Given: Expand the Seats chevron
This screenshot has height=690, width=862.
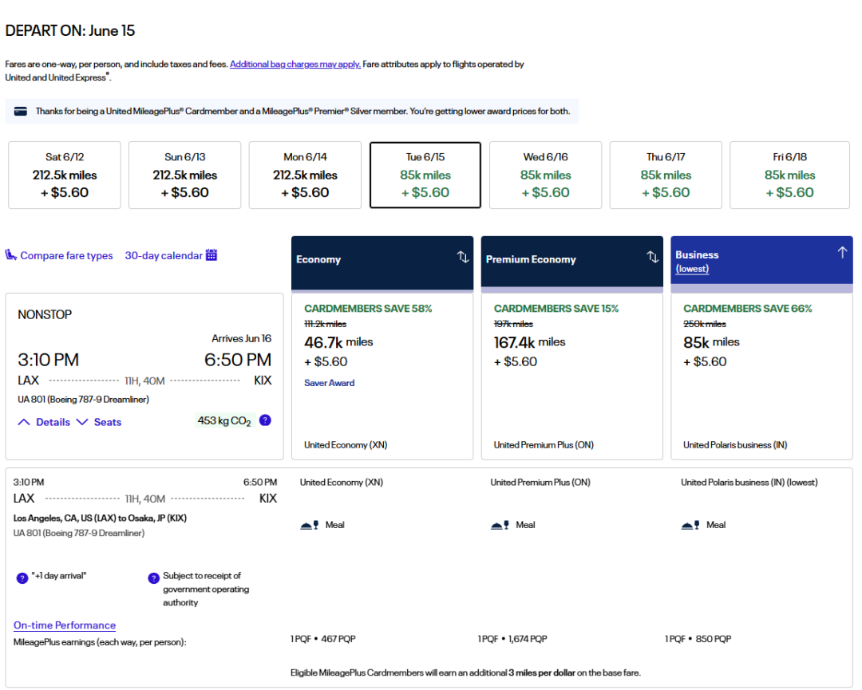Looking at the screenshot, I should (82, 422).
